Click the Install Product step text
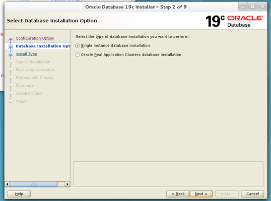The height and width of the screenshot is (201, 271). (29, 93)
